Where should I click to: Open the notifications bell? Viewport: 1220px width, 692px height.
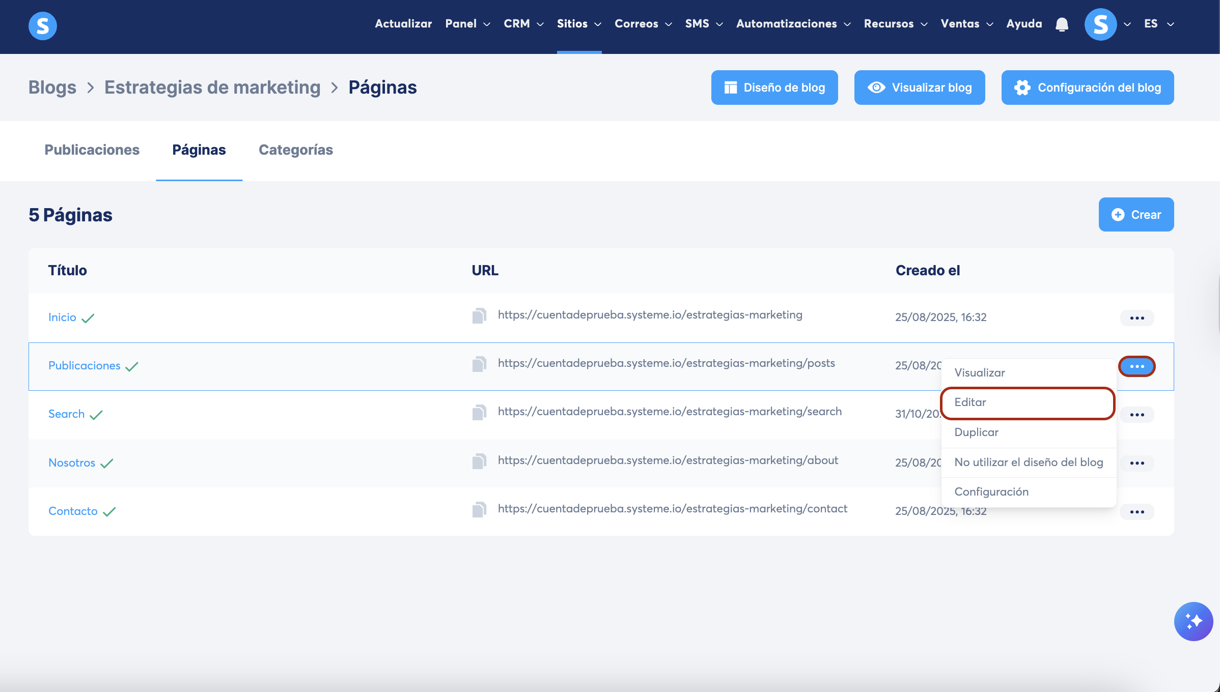(x=1062, y=24)
